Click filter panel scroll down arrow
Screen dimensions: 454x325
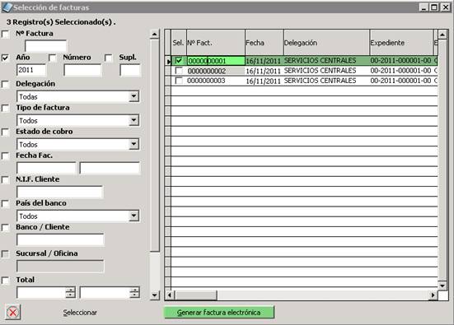coord(155,295)
